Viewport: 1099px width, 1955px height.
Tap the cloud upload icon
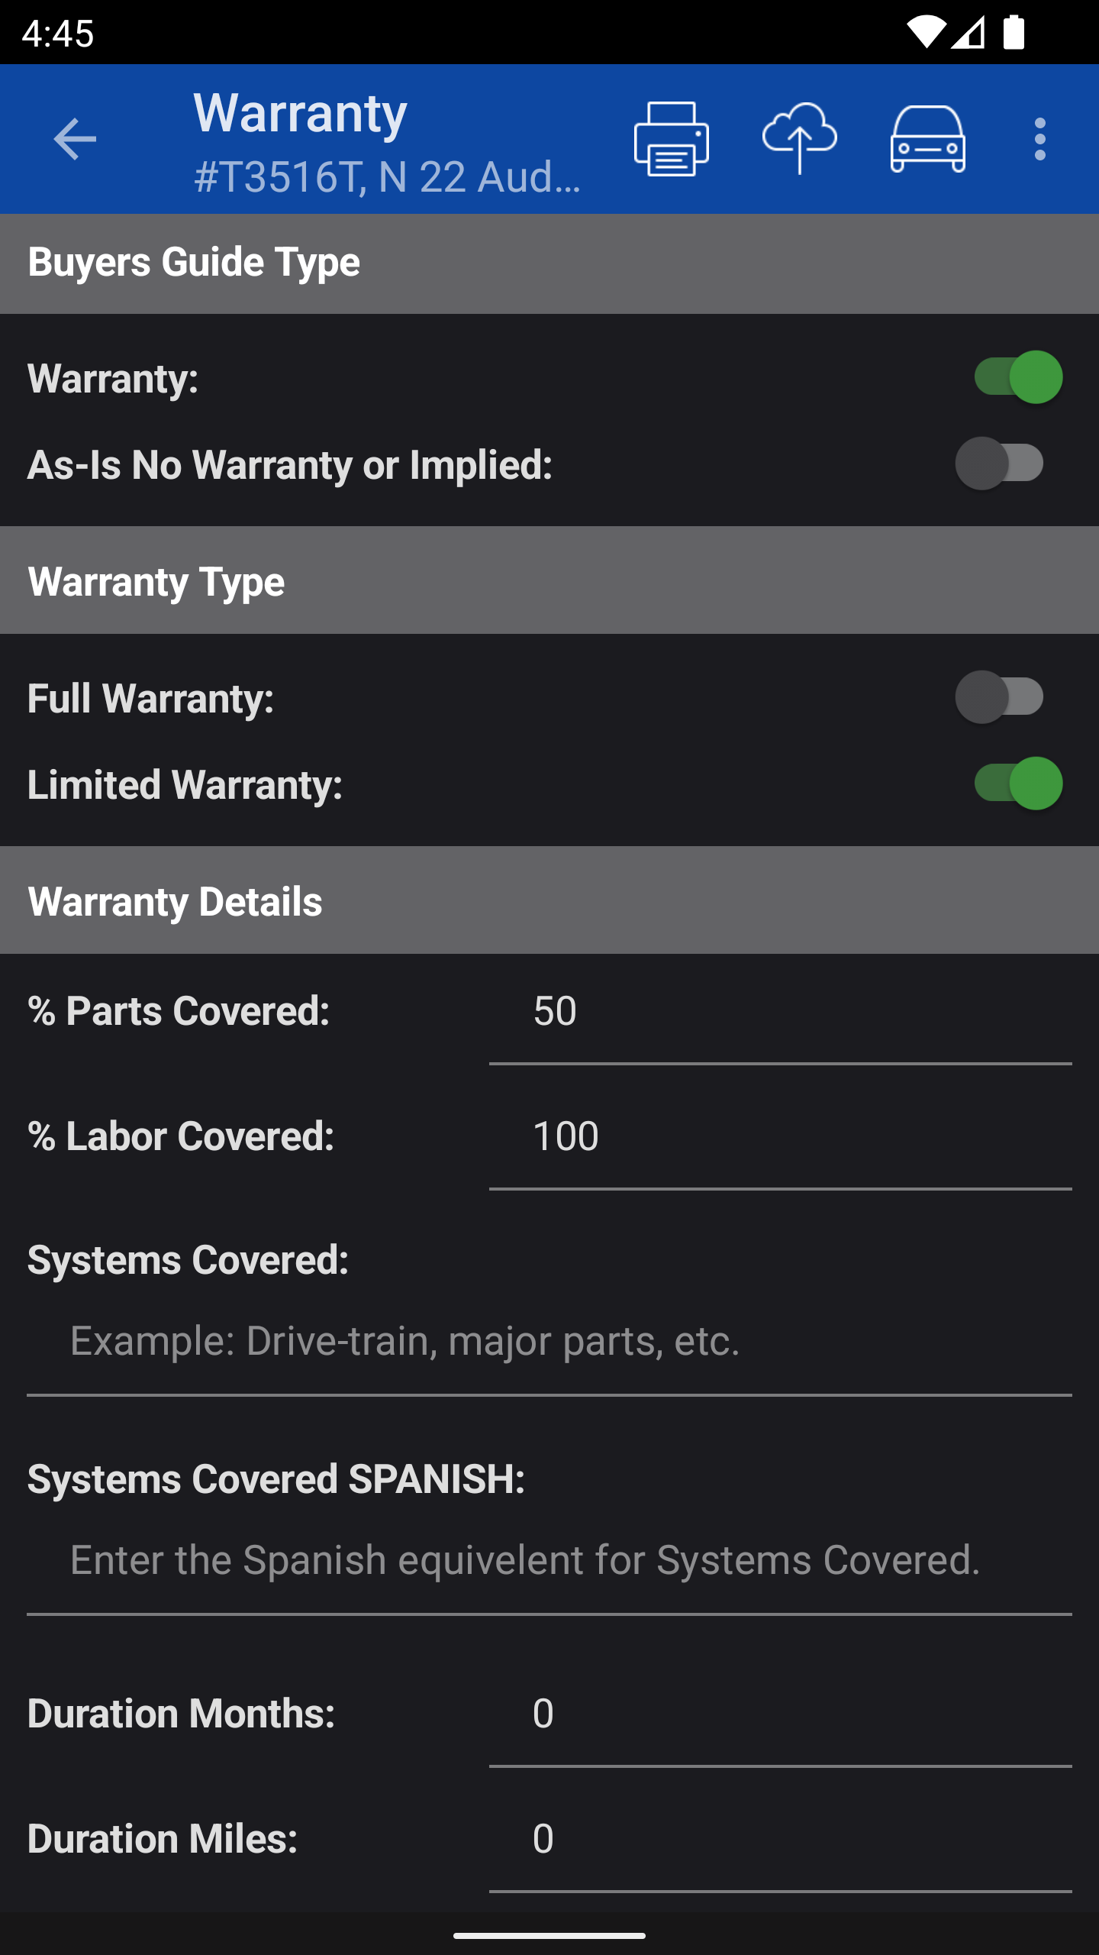pos(799,139)
